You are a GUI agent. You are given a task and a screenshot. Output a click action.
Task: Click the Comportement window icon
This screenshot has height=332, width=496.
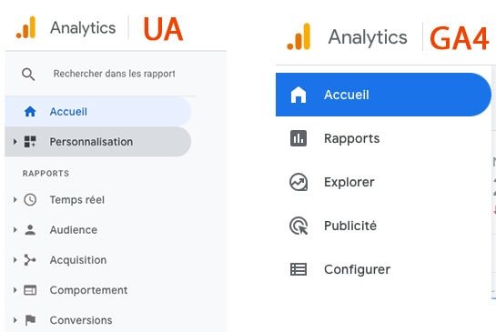(30, 290)
